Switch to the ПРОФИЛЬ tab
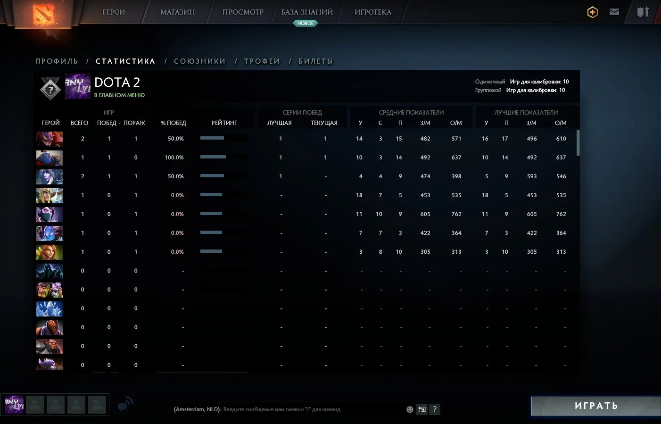The image size is (661, 424). tap(57, 61)
